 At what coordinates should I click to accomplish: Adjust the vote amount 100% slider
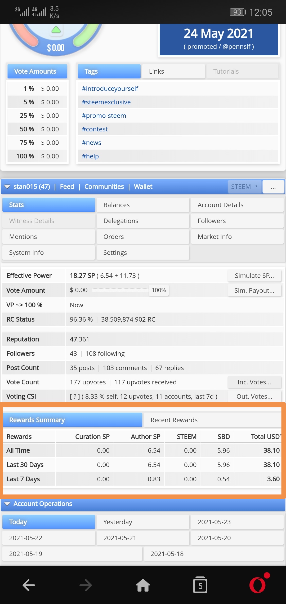pos(159,290)
